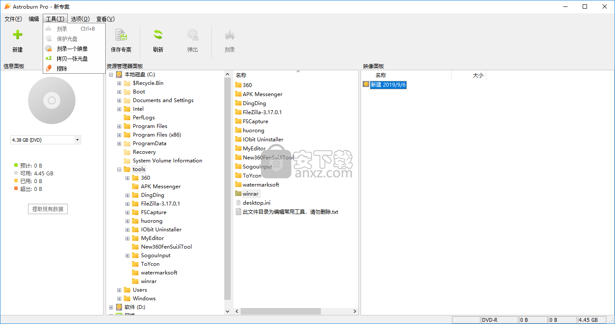The width and height of the screenshot is (615, 324).
Task: Click huorong folder icon in file list
Action: (x=238, y=130)
